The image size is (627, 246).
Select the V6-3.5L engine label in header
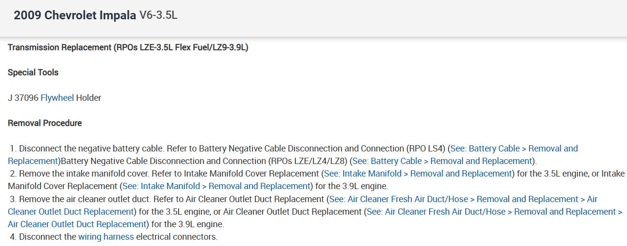(x=158, y=15)
